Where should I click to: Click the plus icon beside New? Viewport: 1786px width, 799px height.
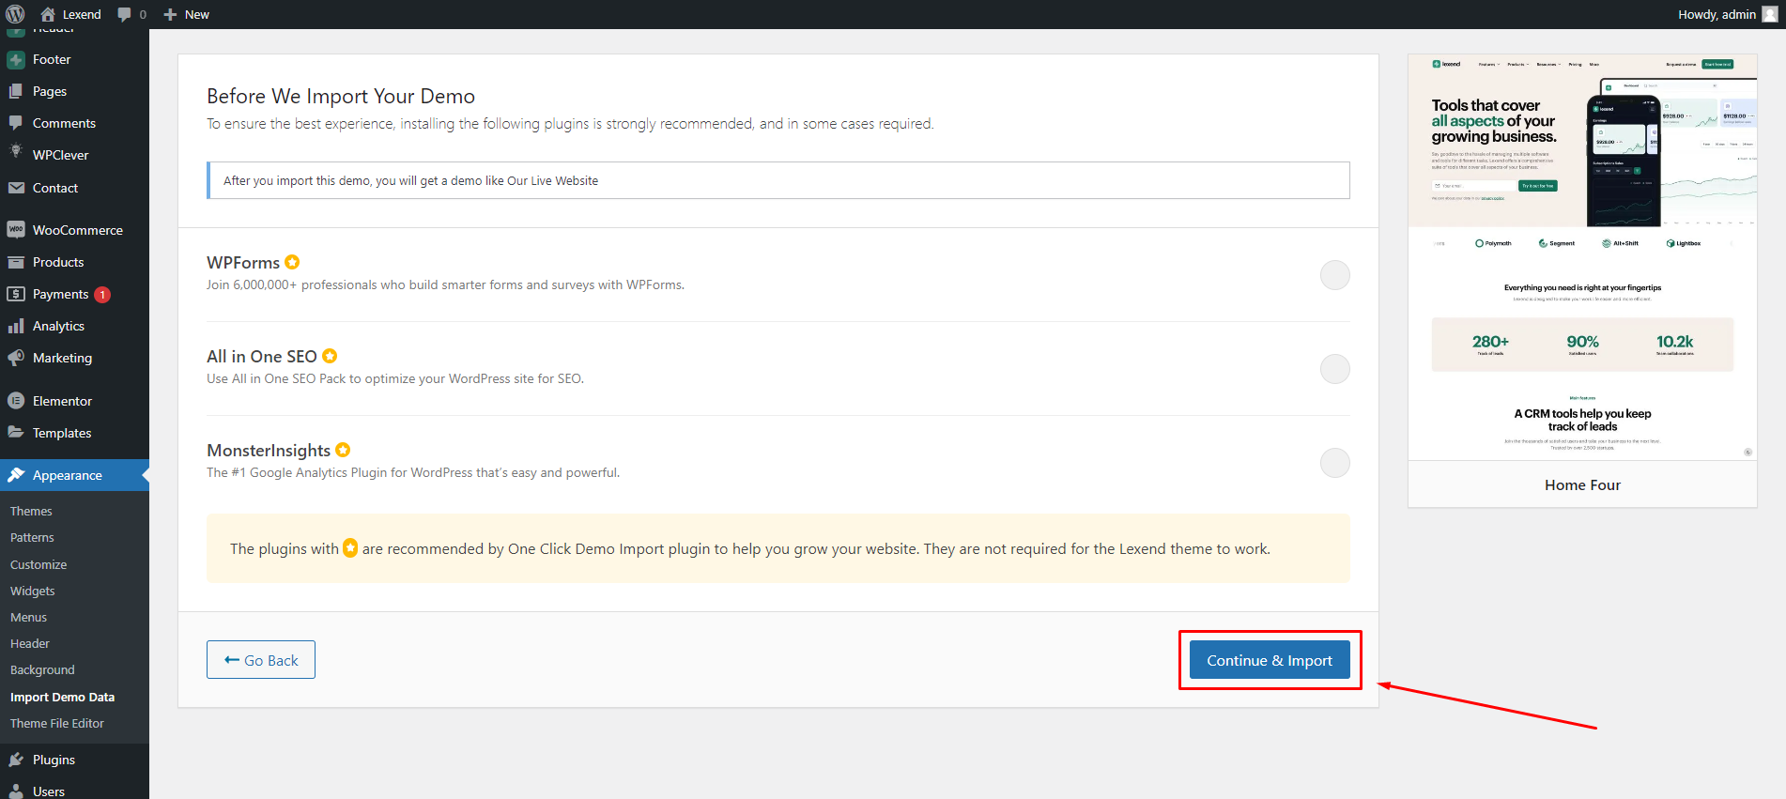pyautogui.click(x=170, y=14)
